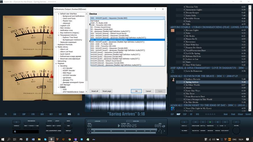Open Task View on the taskbar
The width and height of the screenshot is (253, 142).
[x=14, y=139]
